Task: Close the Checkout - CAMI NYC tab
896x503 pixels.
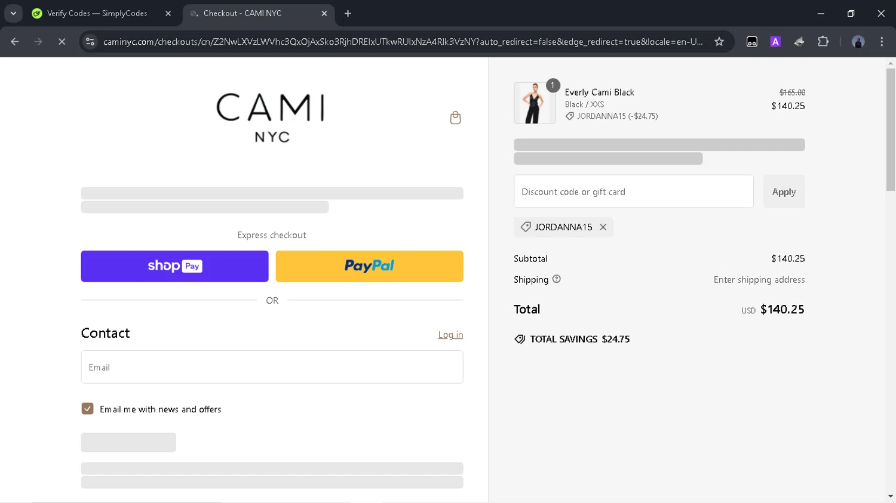Action: click(x=324, y=13)
